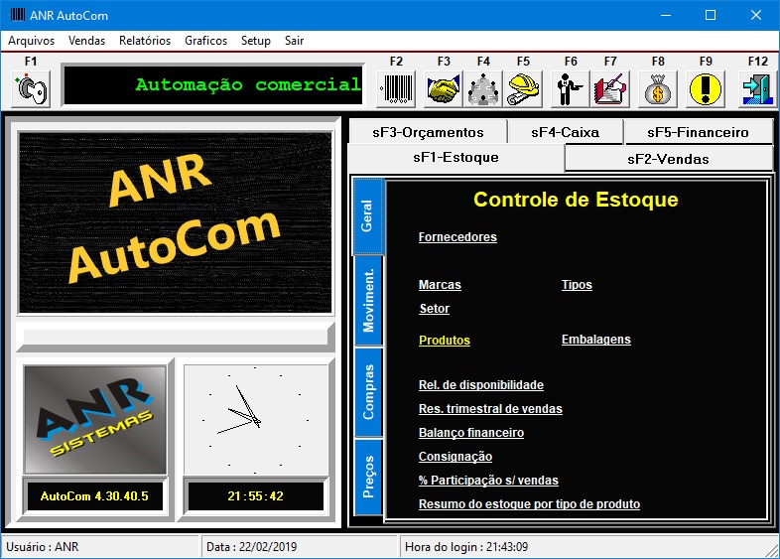Screen dimensions: 780x559
Task: Select the F4 meeting table icon
Action: point(483,89)
